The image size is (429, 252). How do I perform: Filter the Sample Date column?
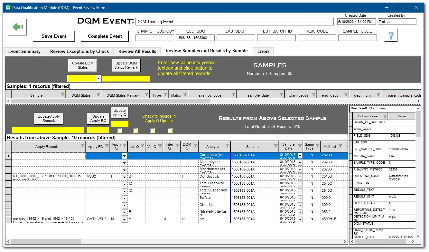300,146
